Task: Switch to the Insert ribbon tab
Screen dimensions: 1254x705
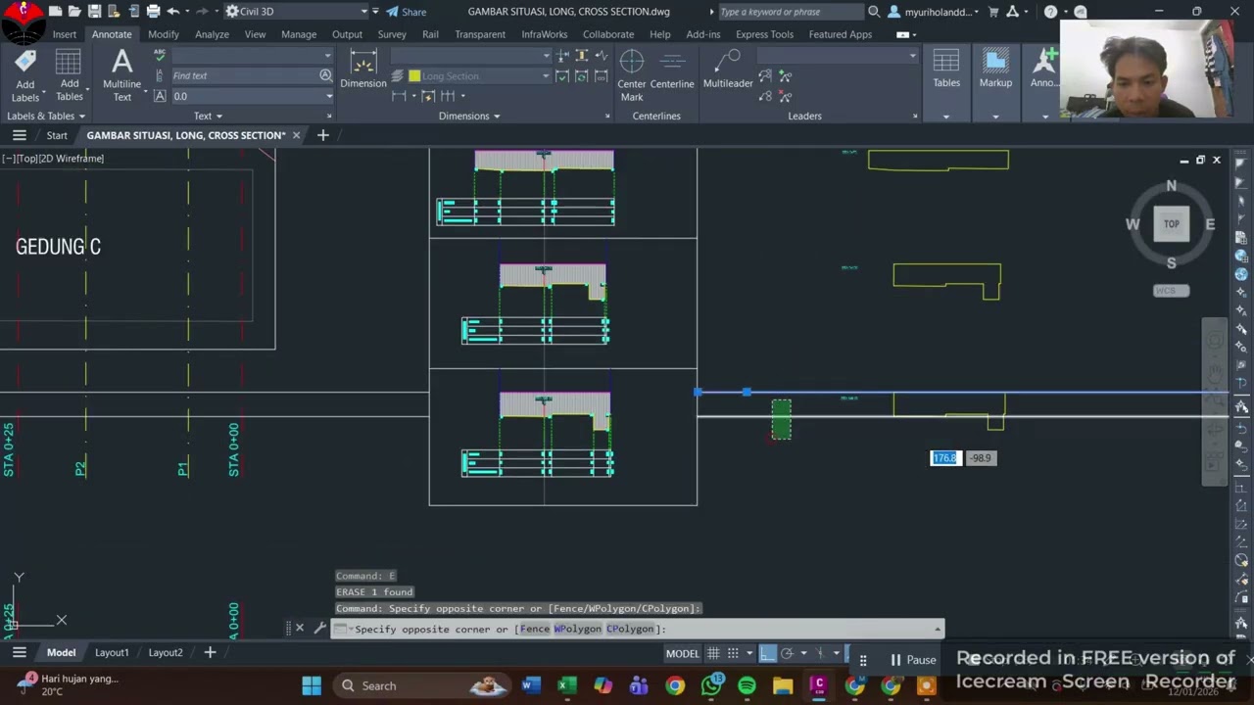Action: tap(65, 34)
